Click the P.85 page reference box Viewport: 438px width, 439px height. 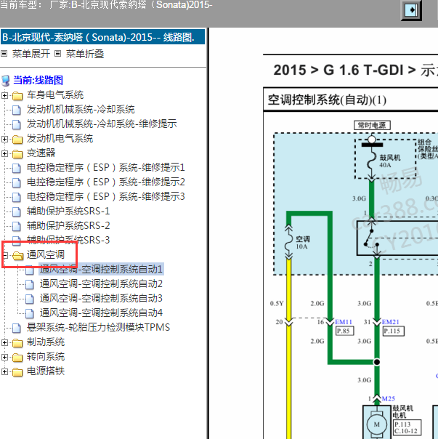point(344,331)
